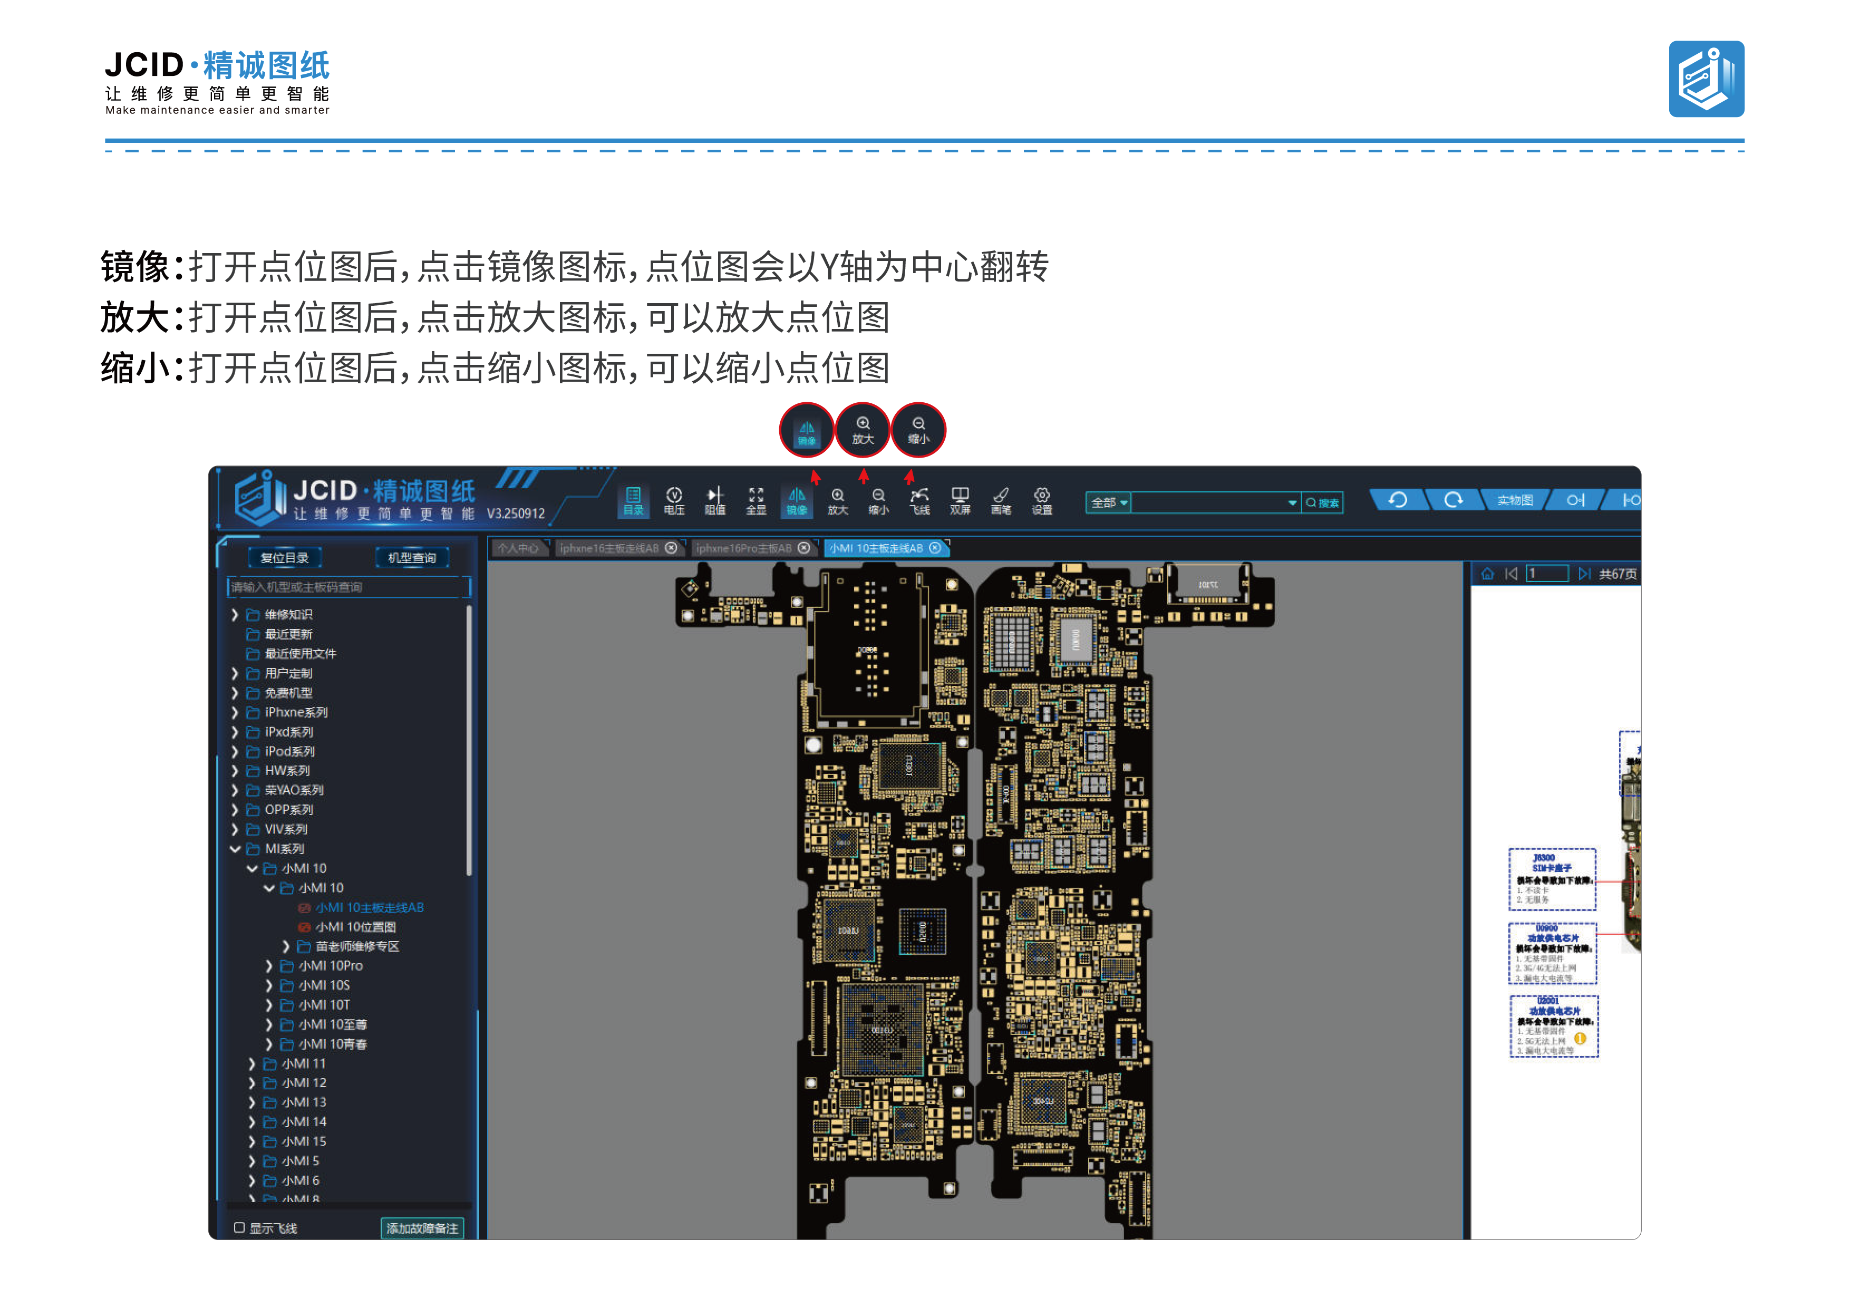Click the 添加故障备注 button
Viewport: 1850px width, 1308px height.
point(421,1227)
